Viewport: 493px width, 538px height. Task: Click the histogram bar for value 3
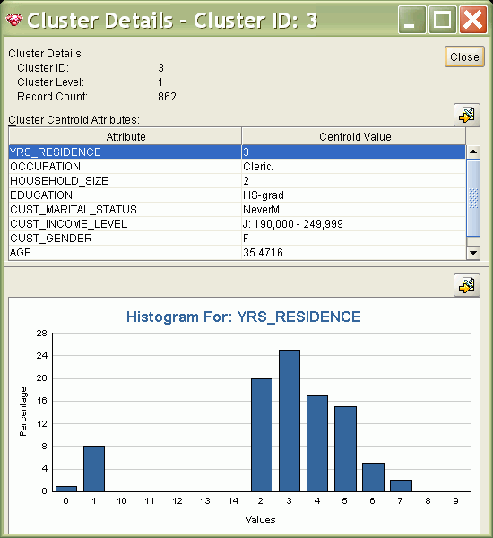[x=290, y=421]
